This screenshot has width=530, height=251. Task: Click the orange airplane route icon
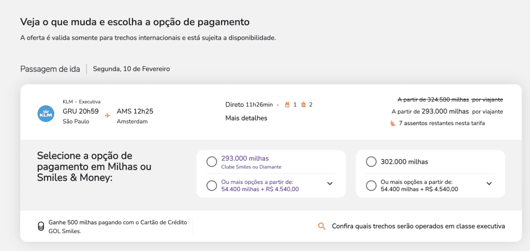108,116
